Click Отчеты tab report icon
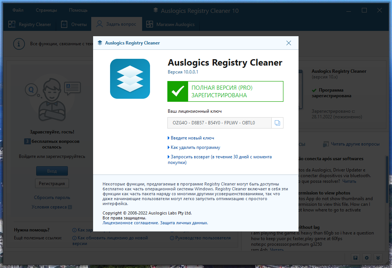 64,24
